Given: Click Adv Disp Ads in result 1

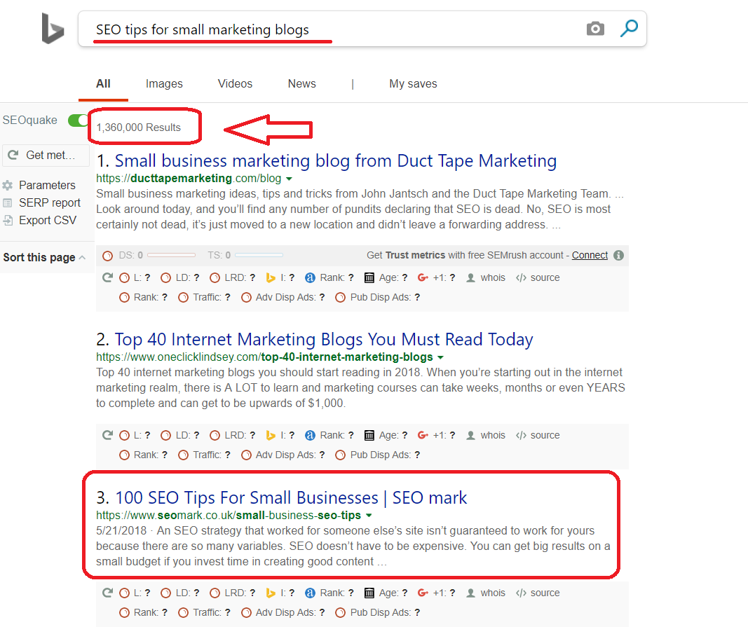Looking at the screenshot, I should pos(283,298).
